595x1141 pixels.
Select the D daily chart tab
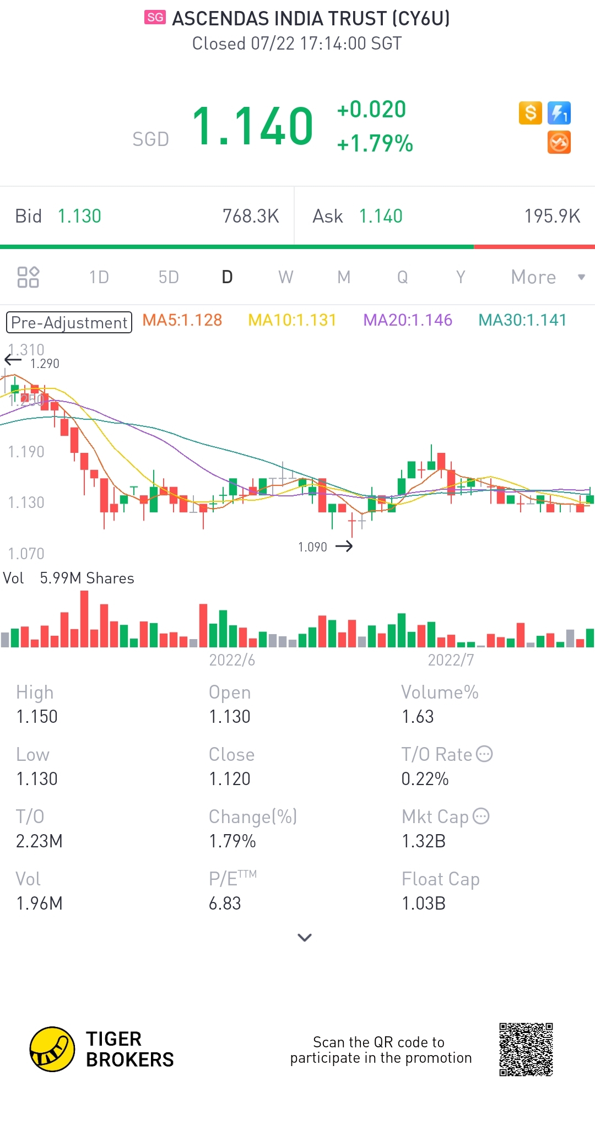227,277
